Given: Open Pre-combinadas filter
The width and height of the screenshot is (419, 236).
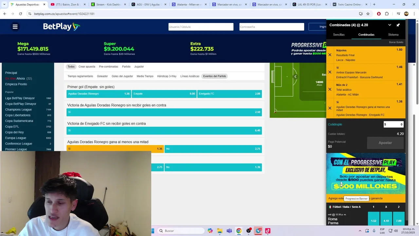Looking at the screenshot, I should (108, 67).
